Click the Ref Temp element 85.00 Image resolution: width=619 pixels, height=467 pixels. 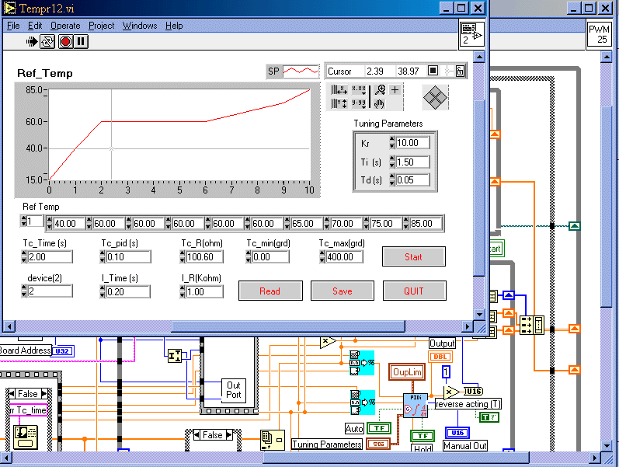coord(426,224)
